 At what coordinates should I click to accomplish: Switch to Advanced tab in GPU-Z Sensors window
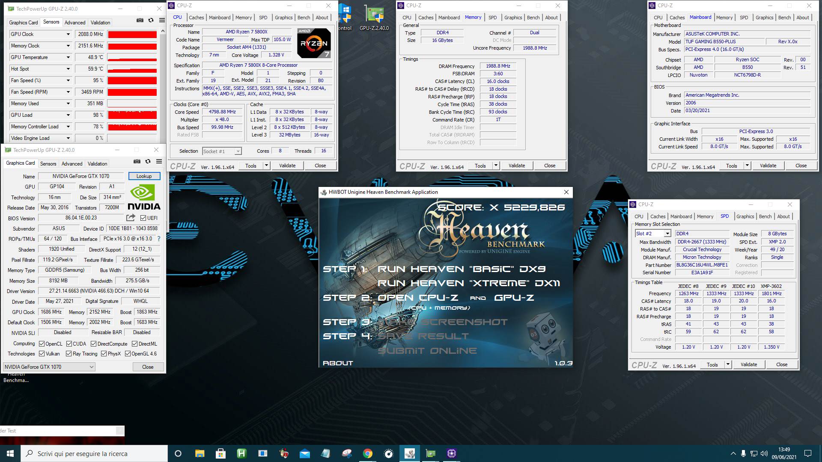(x=75, y=23)
